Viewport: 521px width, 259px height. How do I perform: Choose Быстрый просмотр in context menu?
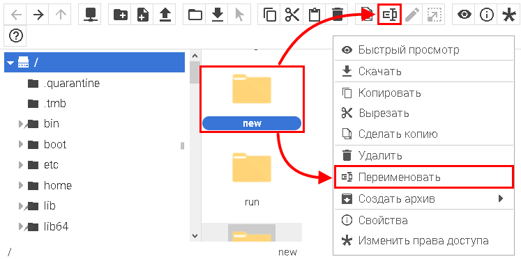click(x=423, y=49)
